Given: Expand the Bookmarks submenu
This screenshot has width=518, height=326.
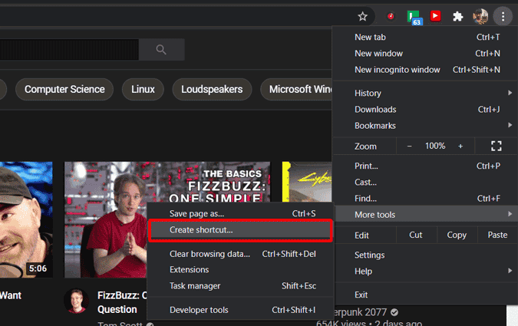Looking at the screenshot, I should point(426,126).
